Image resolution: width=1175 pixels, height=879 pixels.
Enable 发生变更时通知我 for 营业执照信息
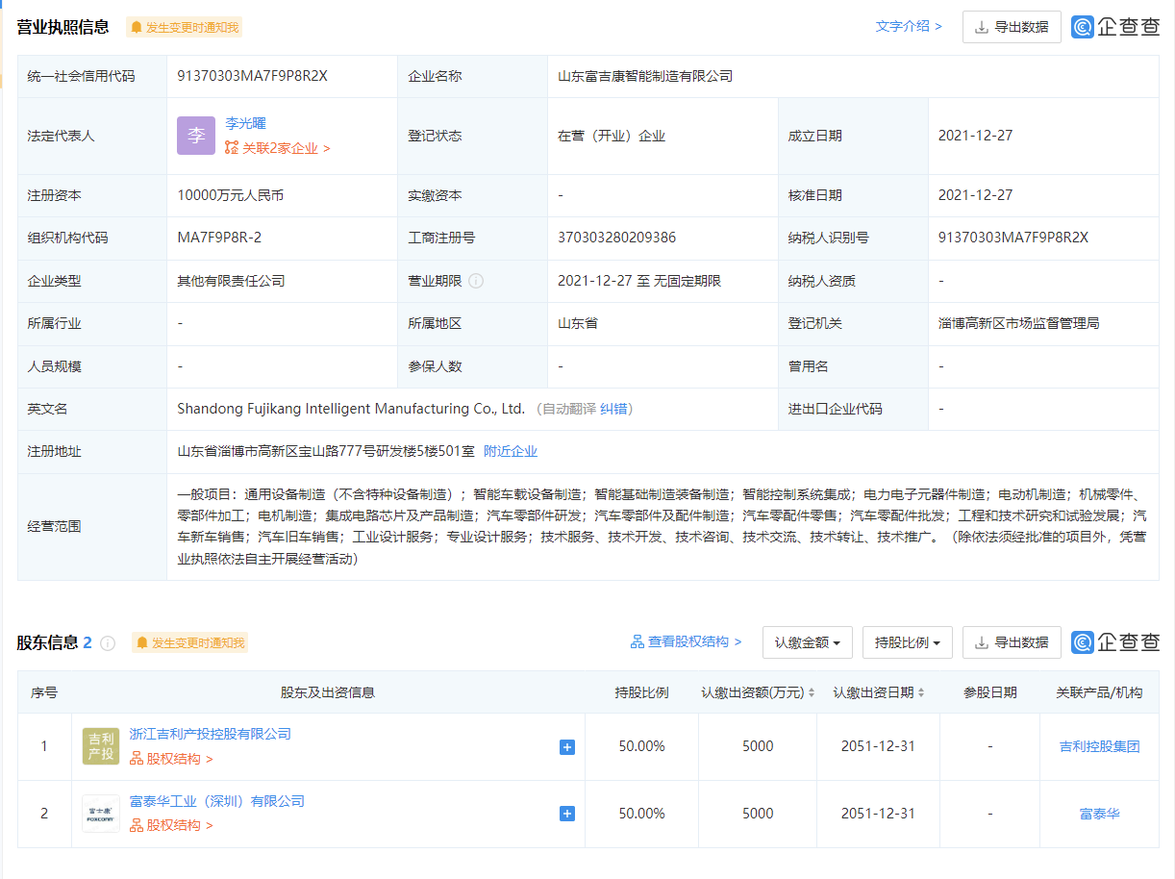click(x=184, y=28)
